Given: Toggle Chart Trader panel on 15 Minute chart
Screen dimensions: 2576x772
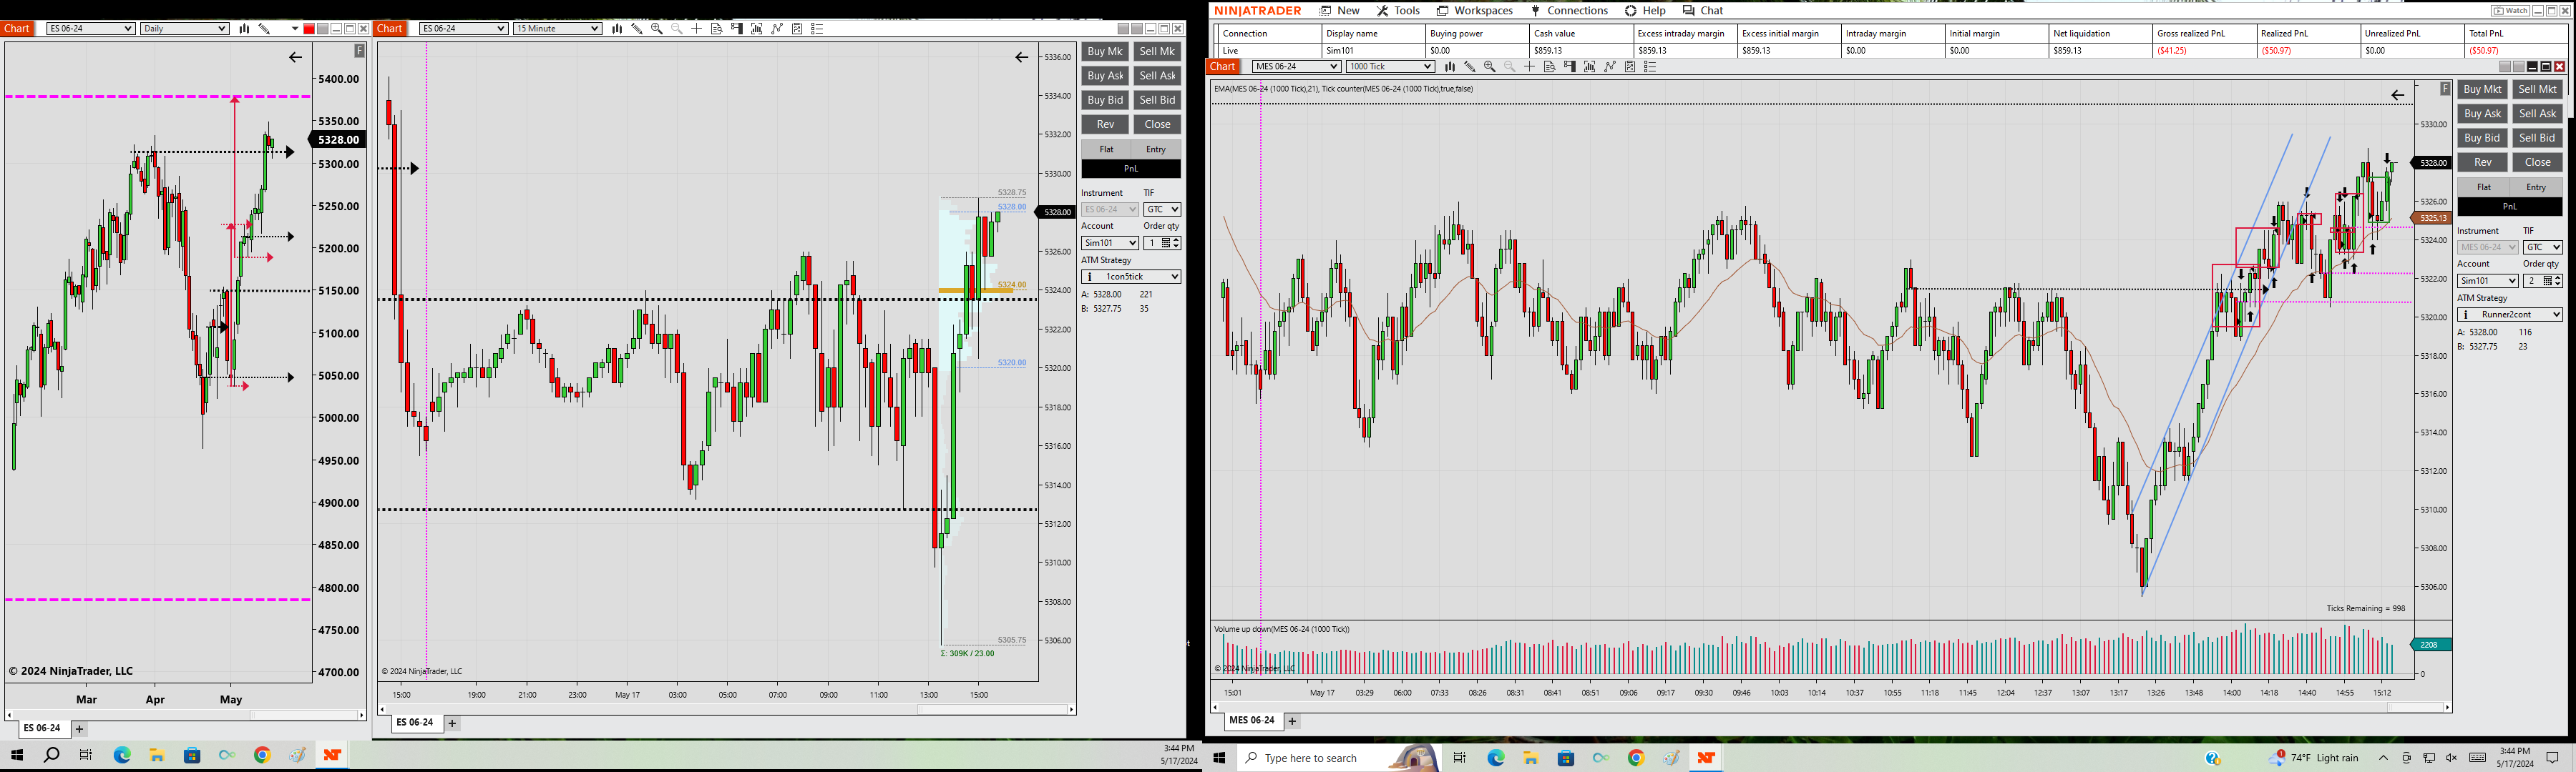Looking at the screenshot, I should (737, 29).
